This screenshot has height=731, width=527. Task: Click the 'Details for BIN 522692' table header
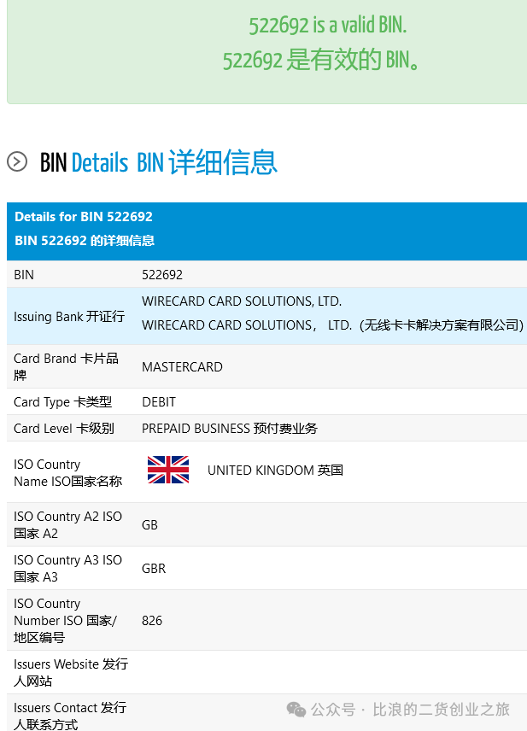coord(84,217)
